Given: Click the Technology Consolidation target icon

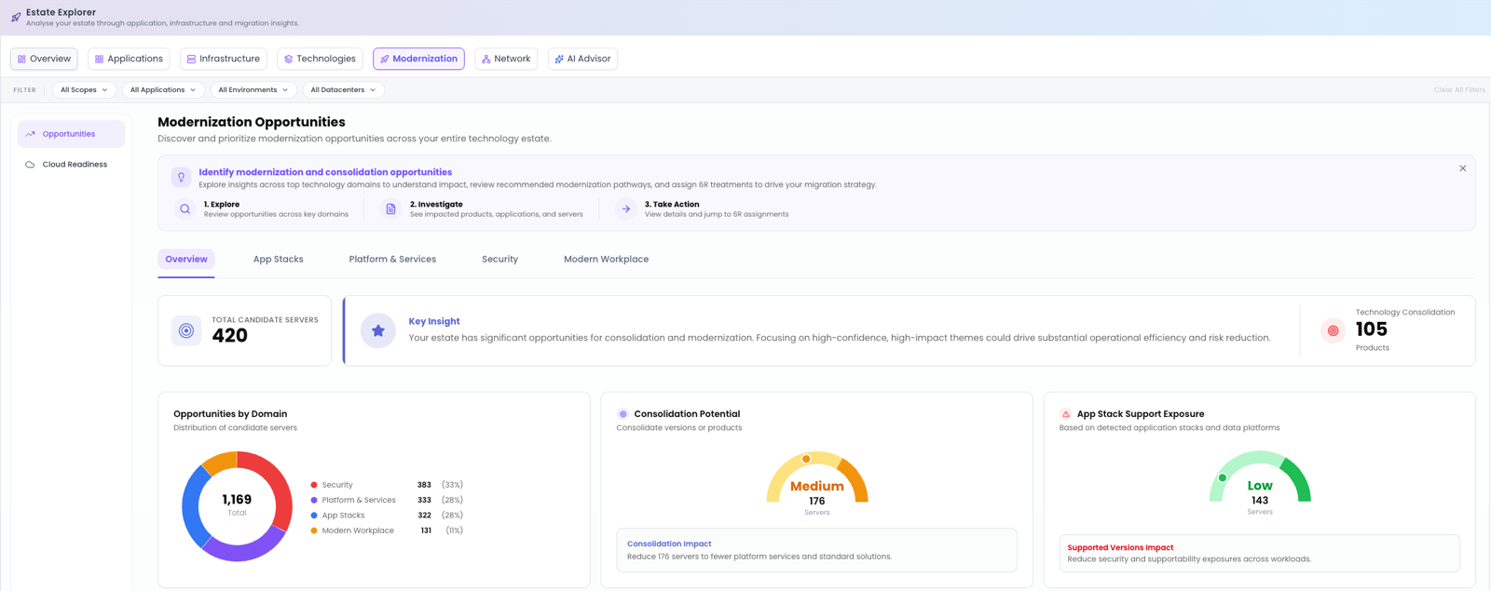Looking at the screenshot, I should (1333, 330).
